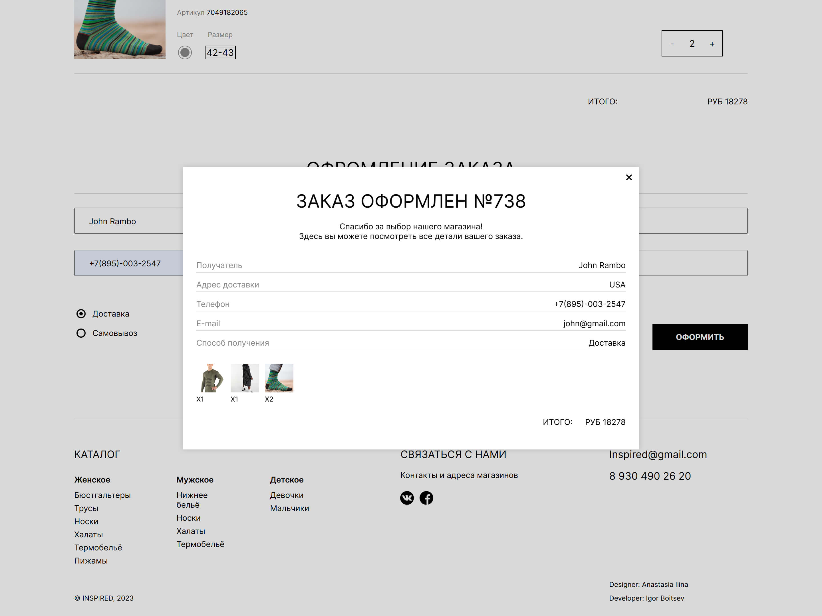Close the order confirmation popup
Viewport: 822px width, 616px height.
628,177
